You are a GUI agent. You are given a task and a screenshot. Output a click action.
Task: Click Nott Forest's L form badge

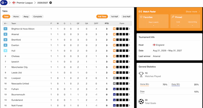[114, 106]
